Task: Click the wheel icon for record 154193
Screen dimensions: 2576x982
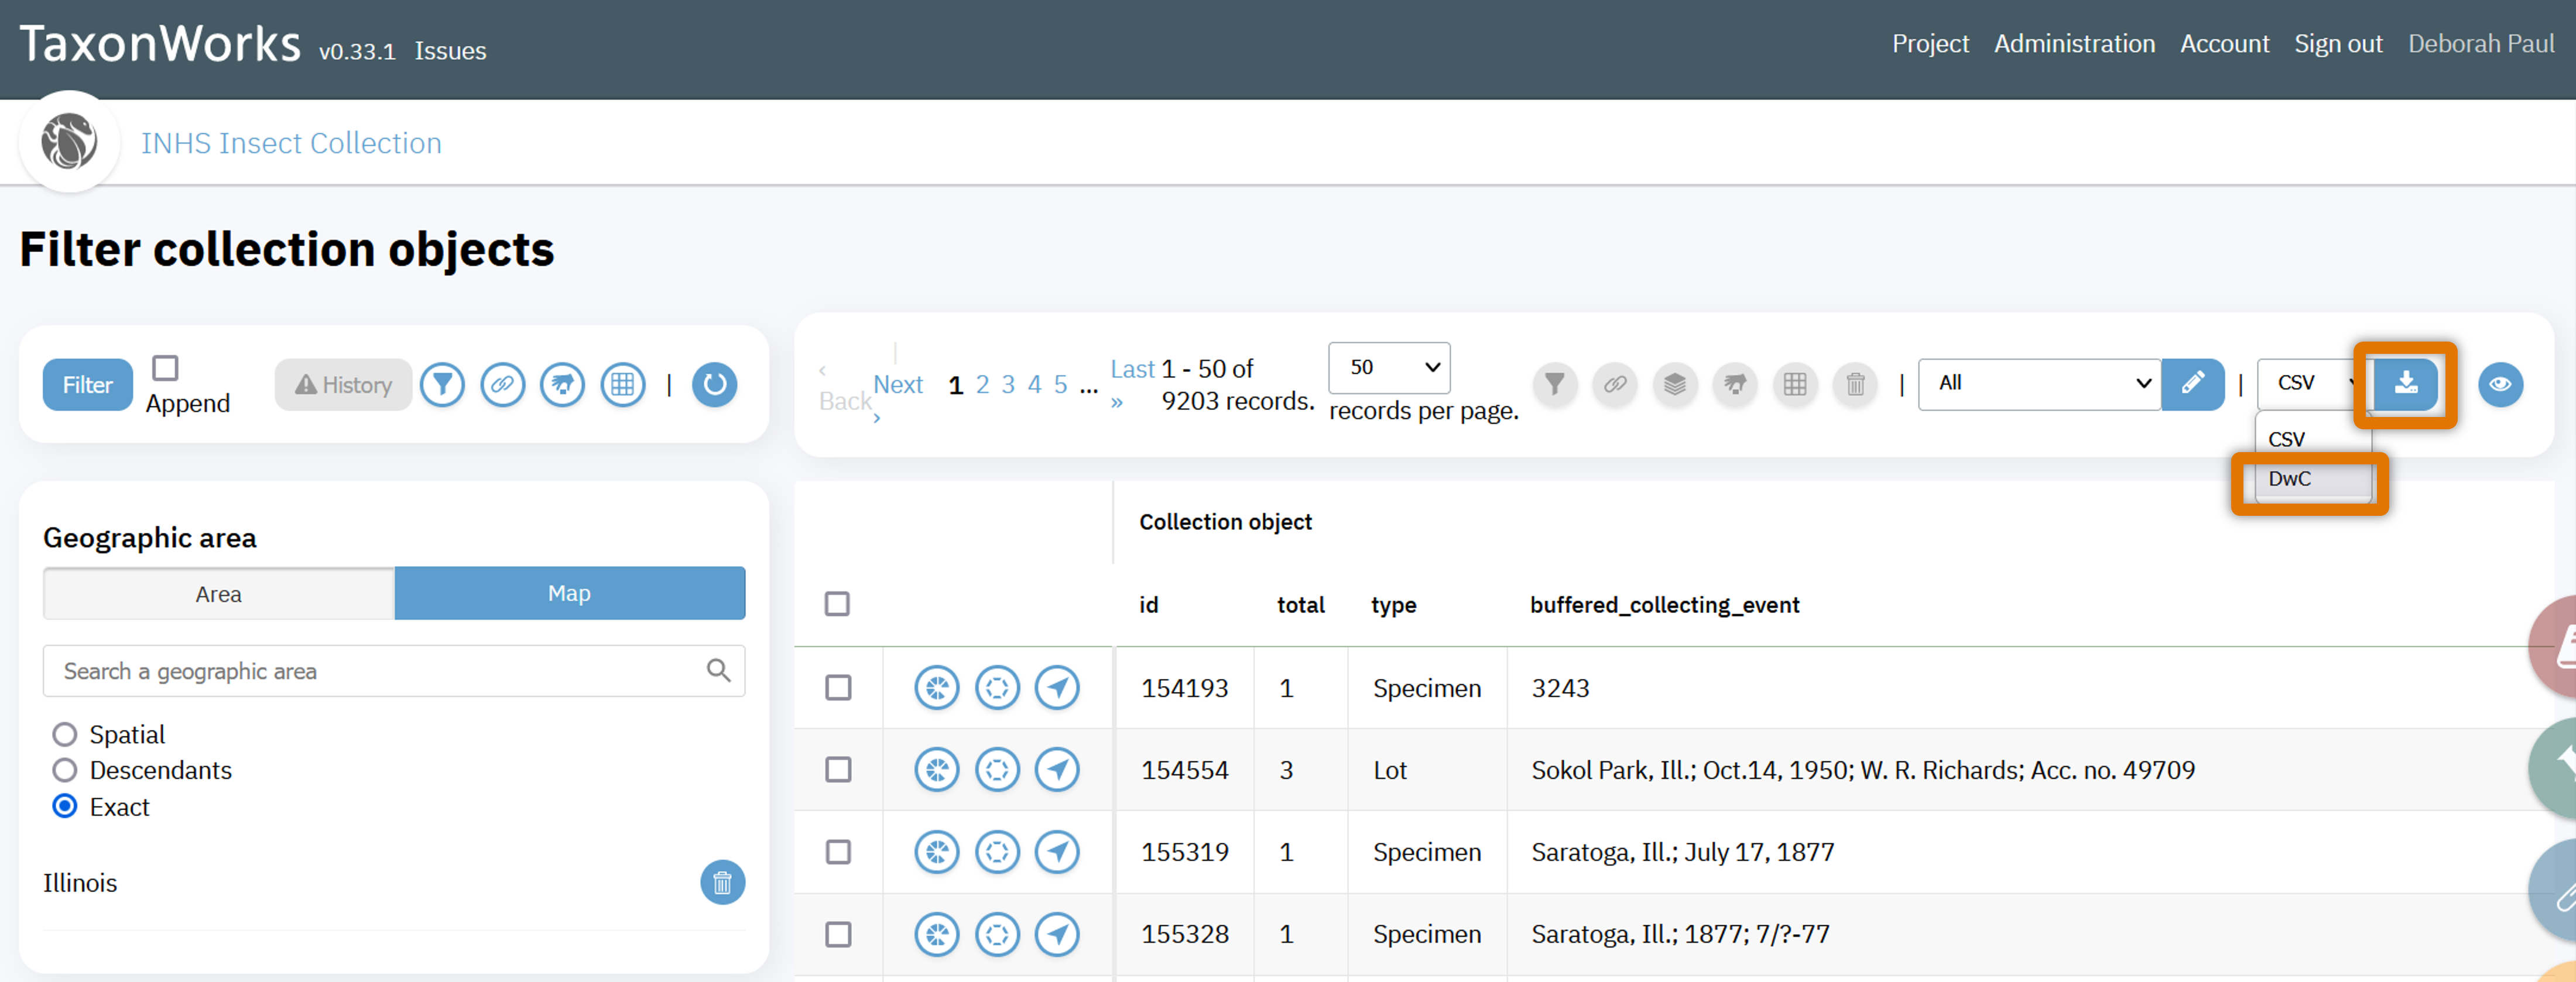Action: coord(936,687)
